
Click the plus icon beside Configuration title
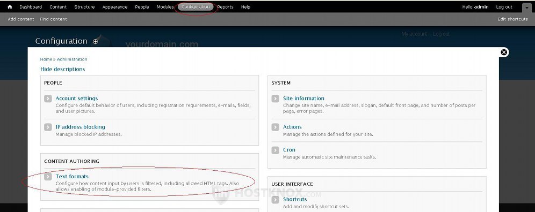point(95,42)
